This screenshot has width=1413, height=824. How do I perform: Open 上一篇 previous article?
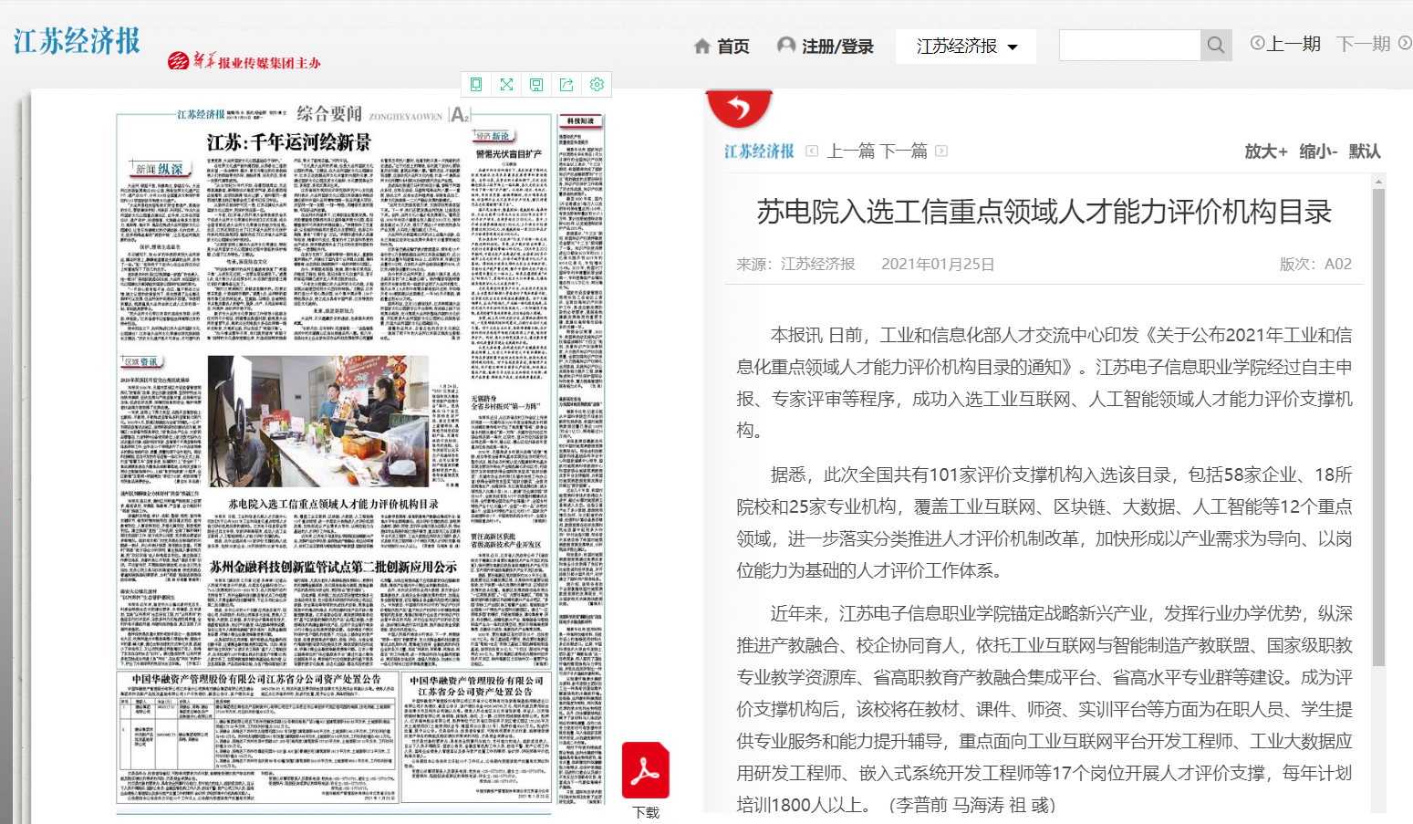pos(851,151)
